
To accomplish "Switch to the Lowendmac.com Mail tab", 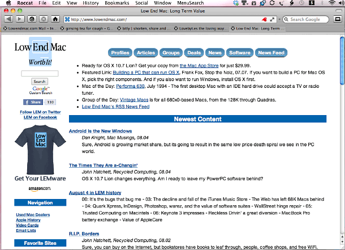I will (x=30, y=28).
